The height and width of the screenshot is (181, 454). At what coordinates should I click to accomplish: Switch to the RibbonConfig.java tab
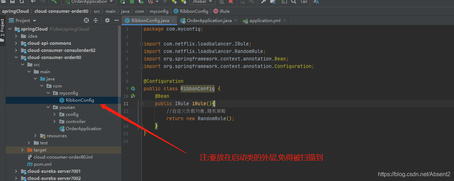coord(150,21)
